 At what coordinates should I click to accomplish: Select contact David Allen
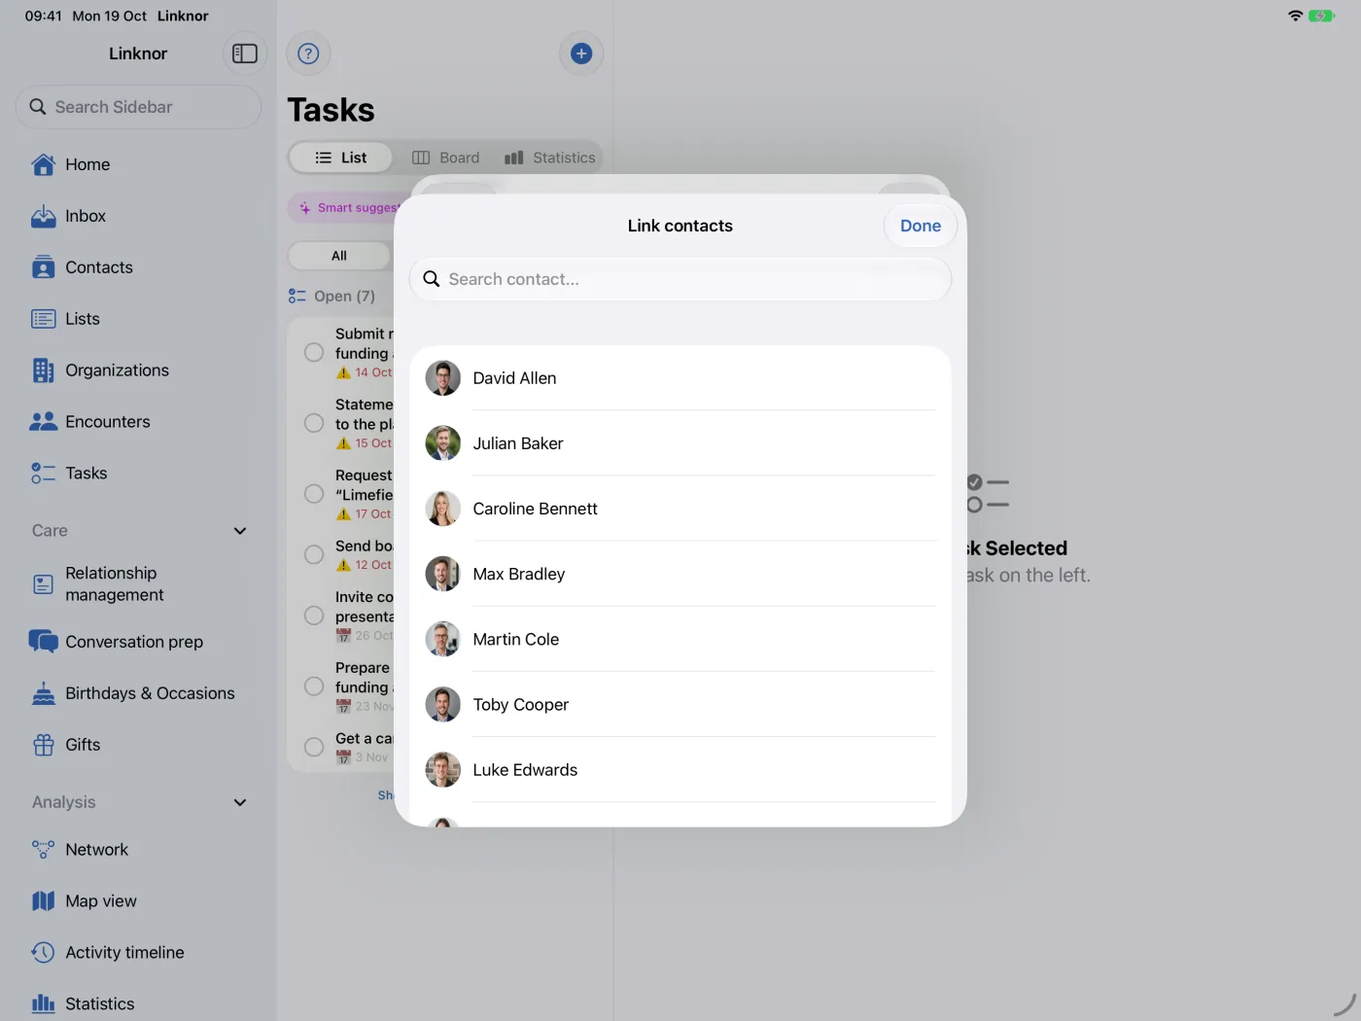click(x=680, y=378)
